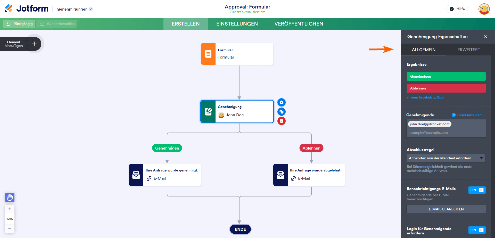495x238 pixels.
Task: Toggle Benachrichtigungs-E-Mails switch off
Action: [477, 190]
